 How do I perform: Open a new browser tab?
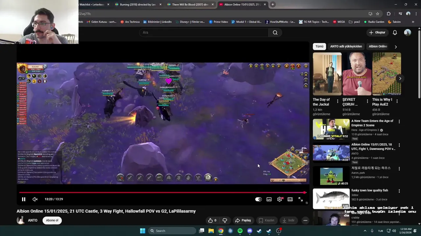tap(273, 5)
